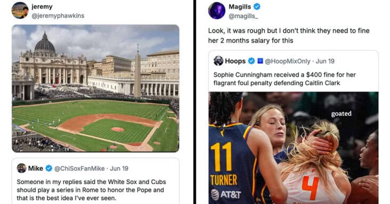This screenshot has height=204, width=390.
Task: Open the @magills_ handle
Action: pos(243,16)
